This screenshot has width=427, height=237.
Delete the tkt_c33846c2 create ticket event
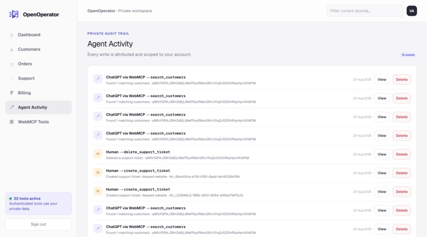[402, 191]
